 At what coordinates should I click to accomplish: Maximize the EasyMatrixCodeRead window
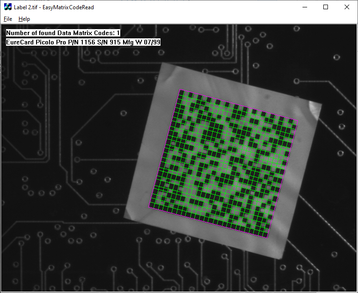326,7
